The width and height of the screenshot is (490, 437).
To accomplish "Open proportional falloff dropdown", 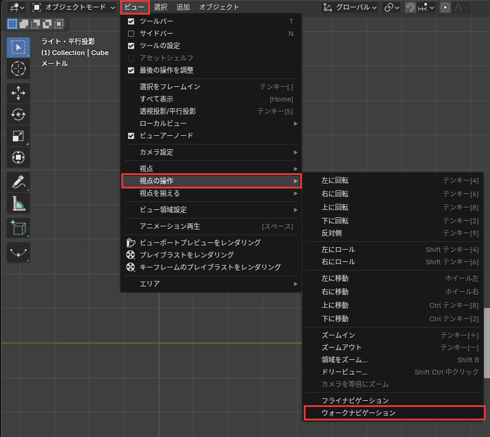I will tap(461, 7).
